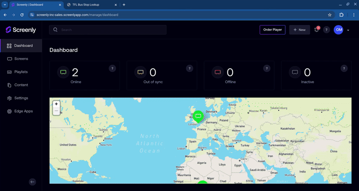Click the Online count of 2
Image resolution: width=359 pixels, height=191 pixels.
coord(75,72)
